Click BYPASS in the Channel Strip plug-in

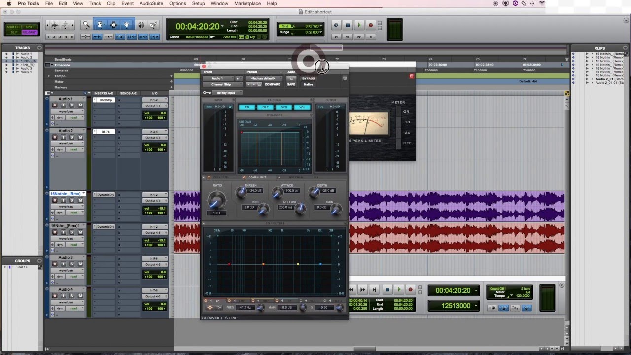click(308, 78)
